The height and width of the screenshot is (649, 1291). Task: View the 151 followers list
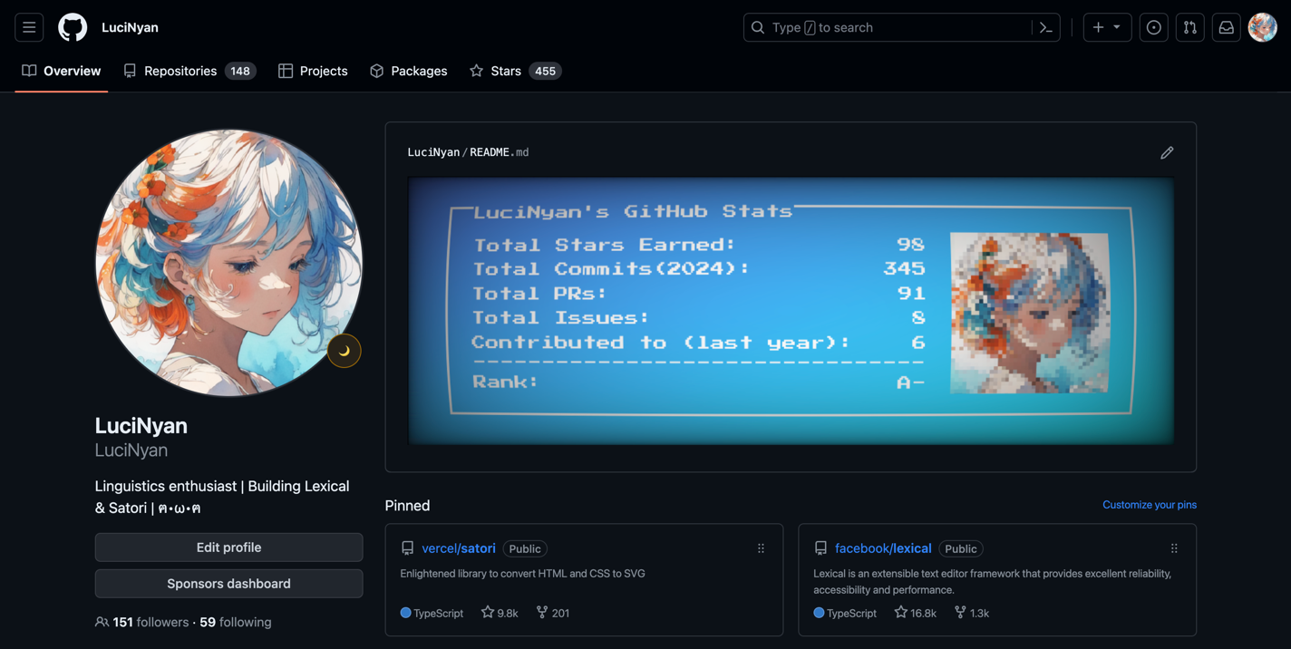click(150, 622)
